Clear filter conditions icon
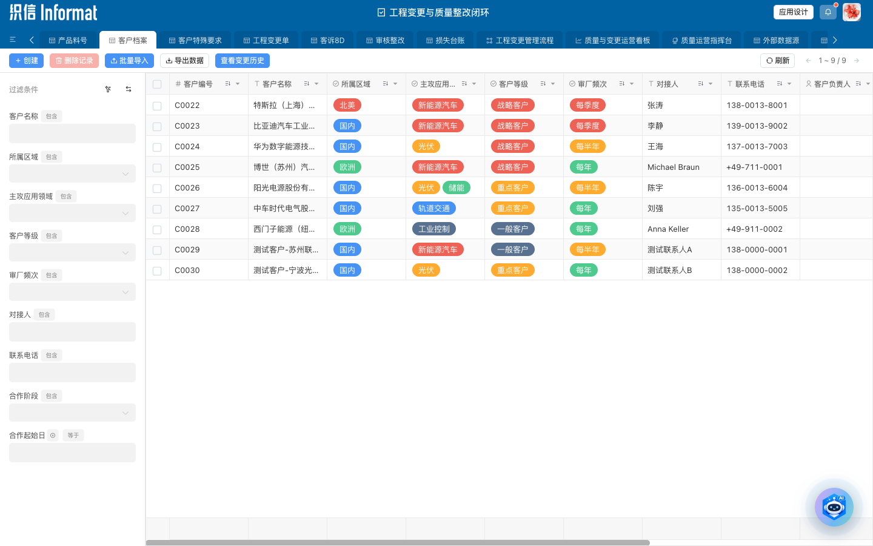This screenshot has height=546, width=873. 108,89
